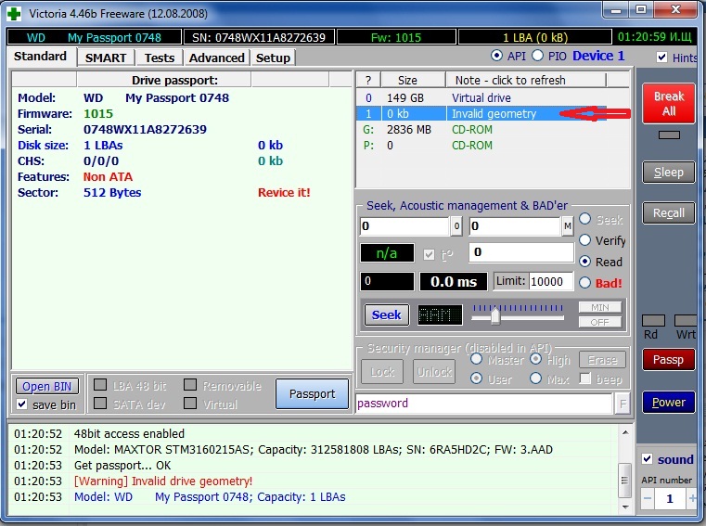Screen dimensions: 706x526
Task: Select the Seek radio option
Action: click(x=584, y=219)
